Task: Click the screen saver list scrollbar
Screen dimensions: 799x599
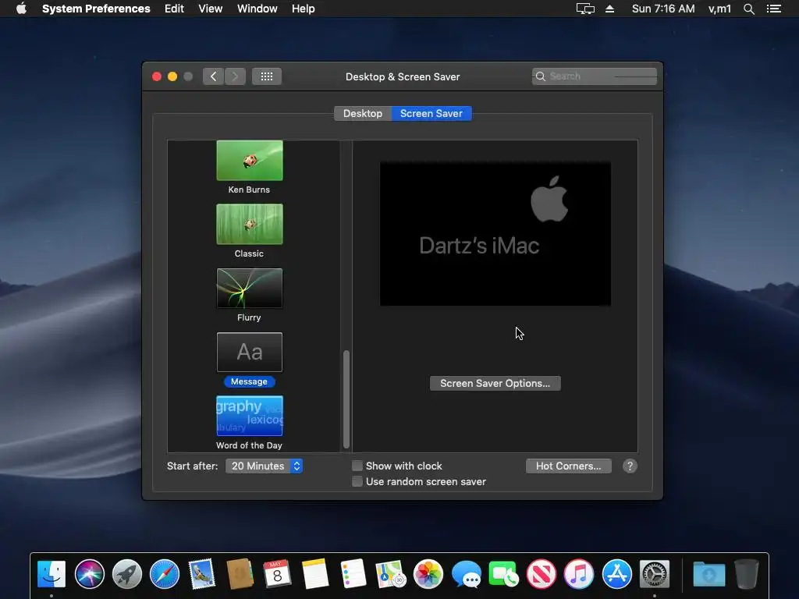Action: pyautogui.click(x=346, y=399)
